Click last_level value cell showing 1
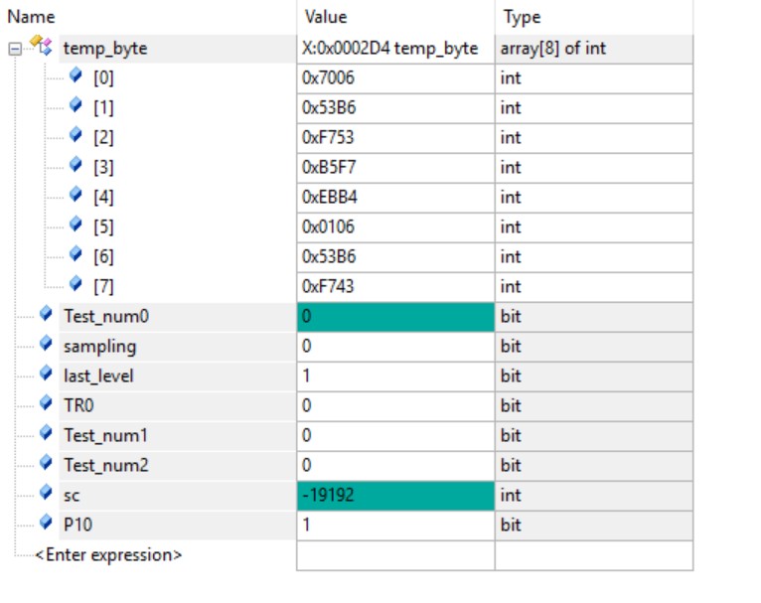The height and width of the screenshot is (603, 761). tap(395, 377)
